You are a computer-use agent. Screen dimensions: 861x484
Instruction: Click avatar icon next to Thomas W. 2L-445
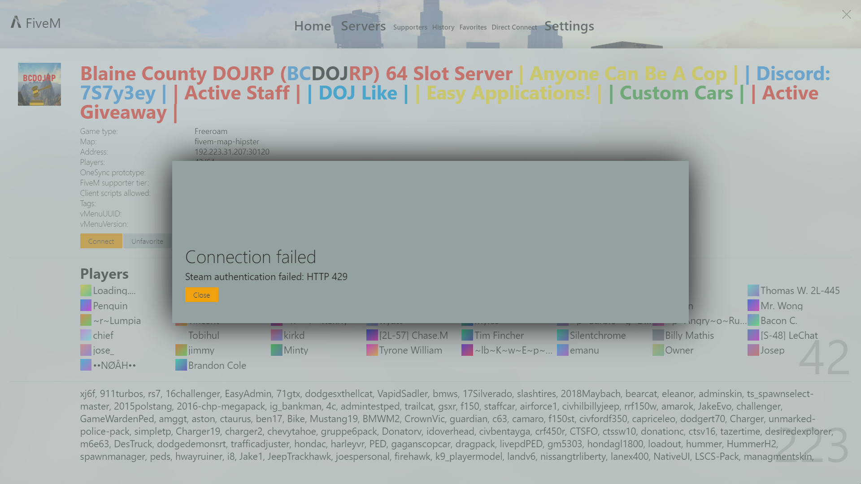(753, 290)
